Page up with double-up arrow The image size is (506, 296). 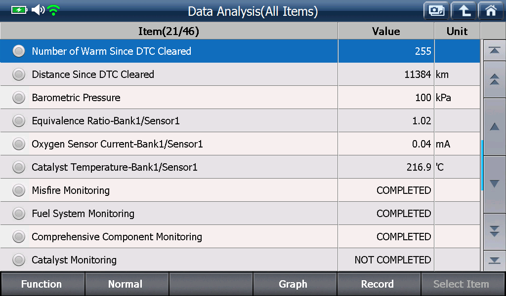point(494,79)
